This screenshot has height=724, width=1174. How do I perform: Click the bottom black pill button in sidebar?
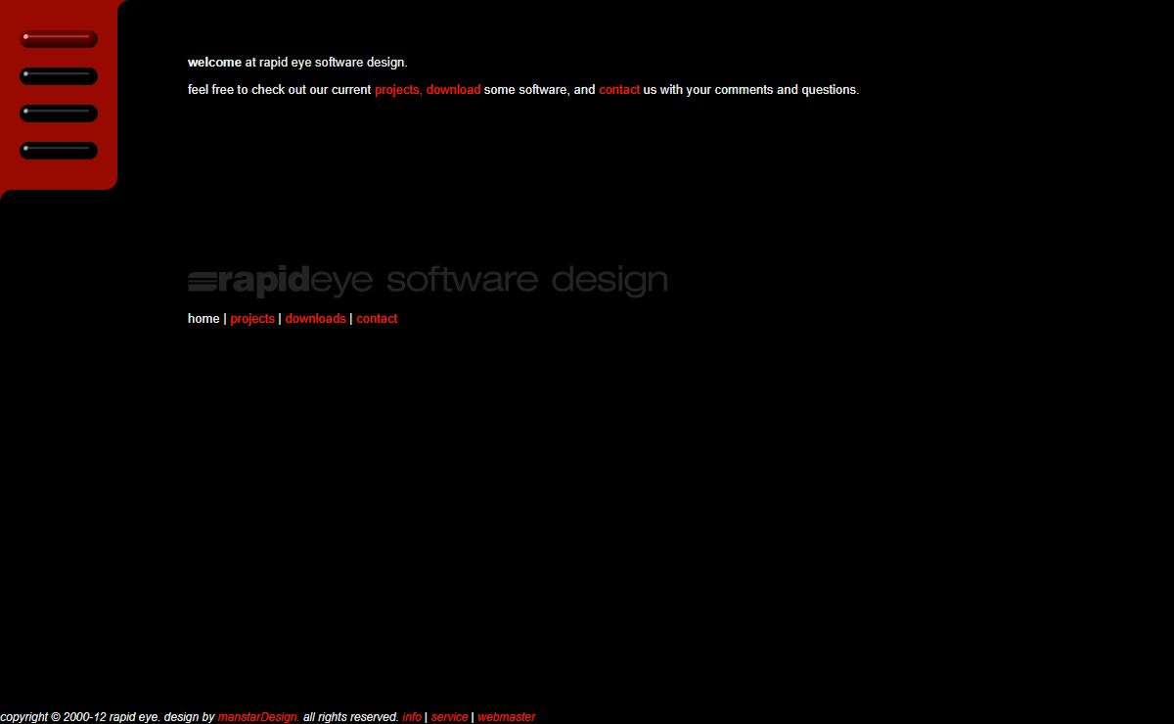pos(59,151)
